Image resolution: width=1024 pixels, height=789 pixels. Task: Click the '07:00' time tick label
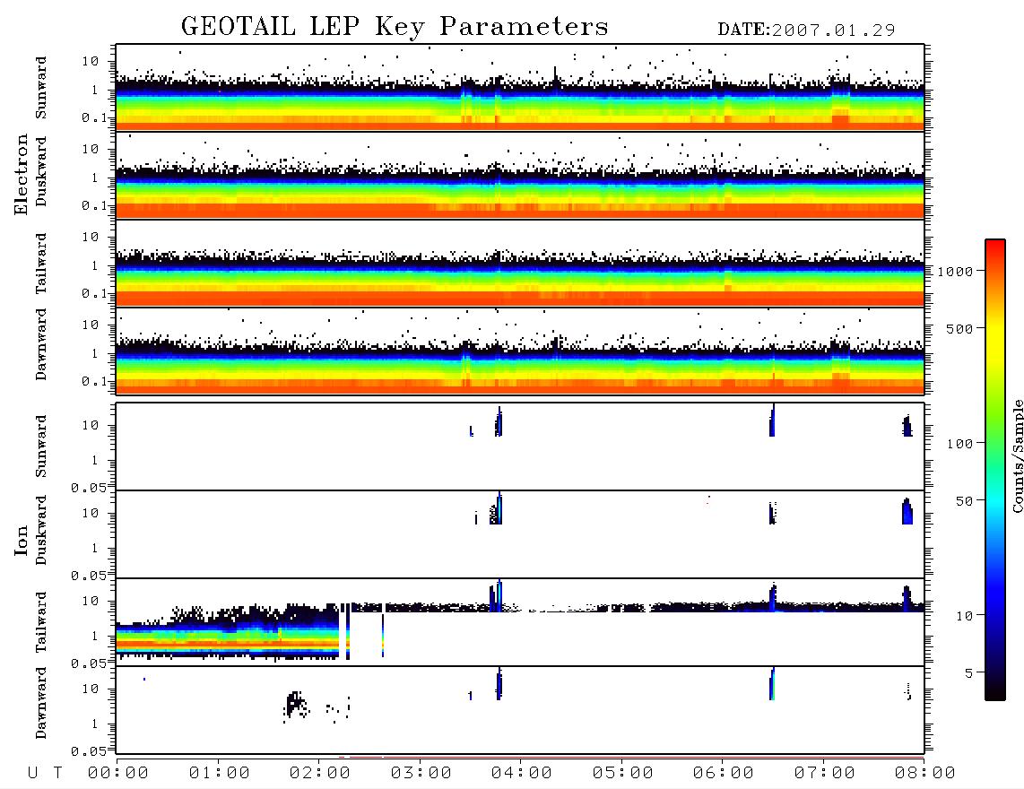pyautogui.click(x=825, y=773)
